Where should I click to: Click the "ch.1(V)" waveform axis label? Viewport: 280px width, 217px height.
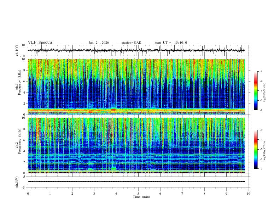pos(17,50)
